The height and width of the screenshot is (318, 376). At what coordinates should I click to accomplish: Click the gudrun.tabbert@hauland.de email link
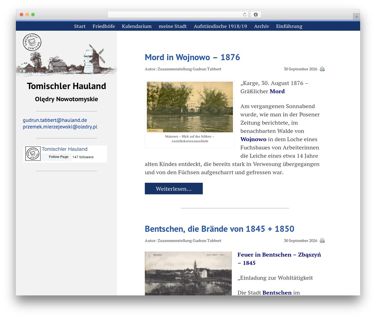point(55,120)
